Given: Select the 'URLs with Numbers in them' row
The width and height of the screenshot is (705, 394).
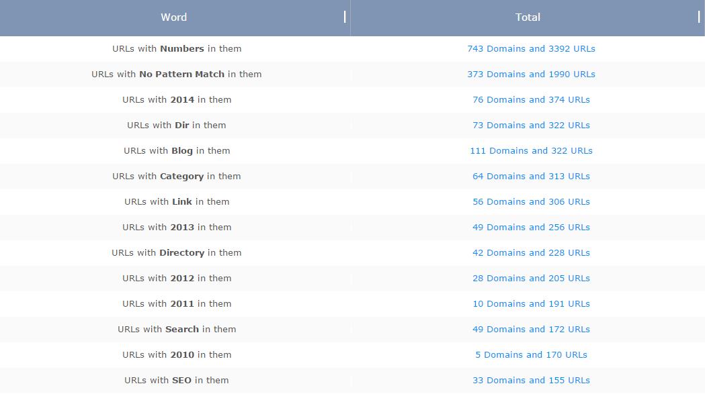Looking at the screenshot, I should coord(177,49).
